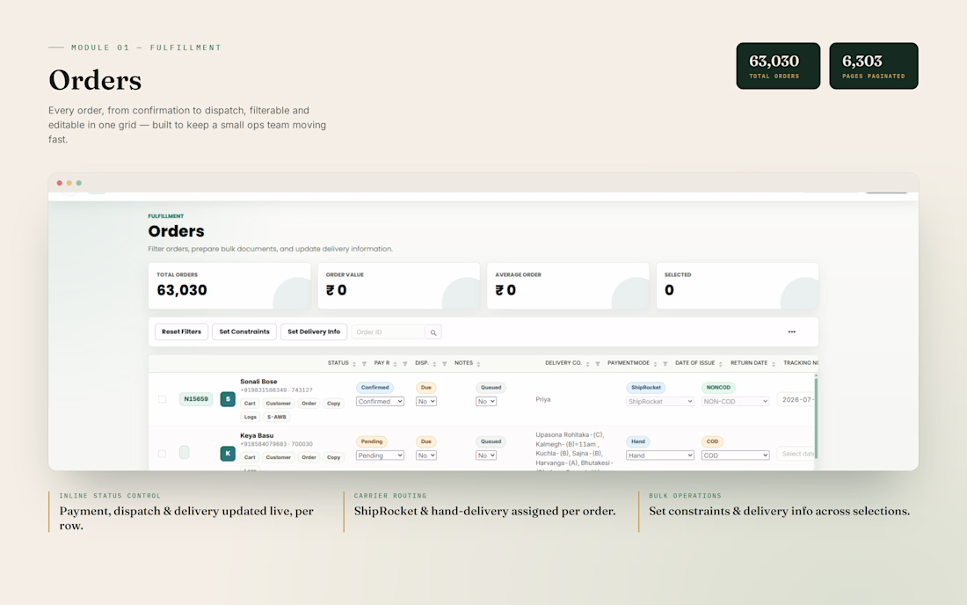The height and width of the screenshot is (605, 967).
Task: Click the Pending status pill badge
Action: 372,441
